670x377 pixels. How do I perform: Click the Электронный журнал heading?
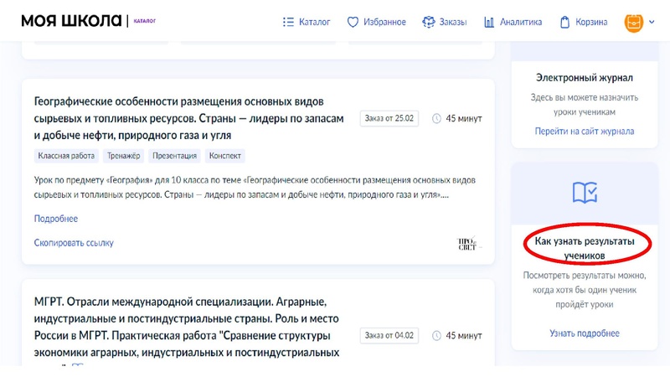[x=584, y=78]
